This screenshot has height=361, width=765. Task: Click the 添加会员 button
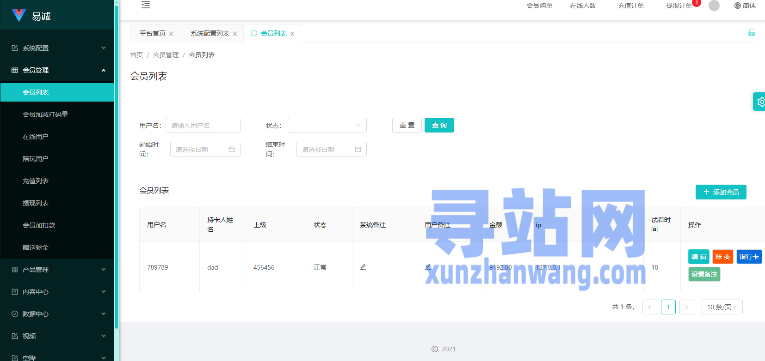[x=721, y=192]
